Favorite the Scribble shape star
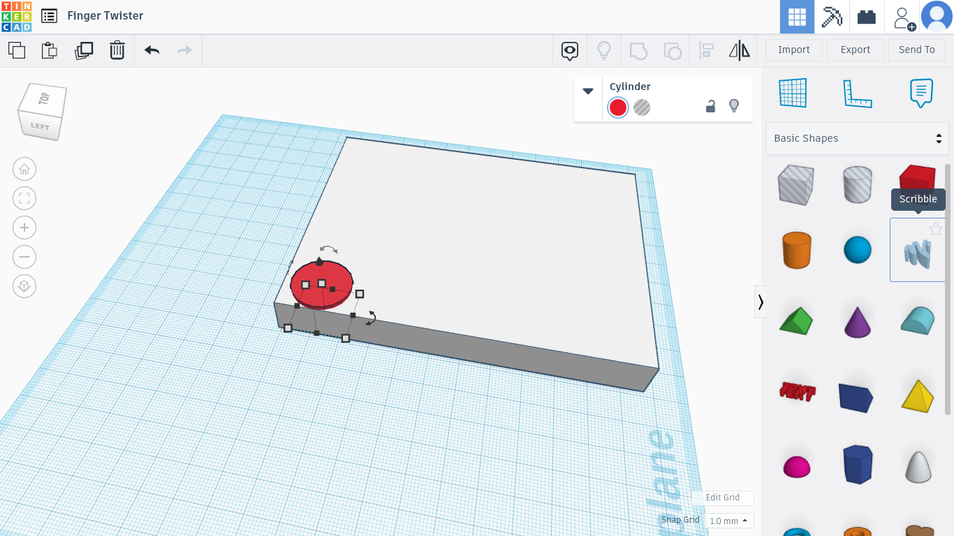This screenshot has height=536, width=954. pyautogui.click(x=936, y=229)
